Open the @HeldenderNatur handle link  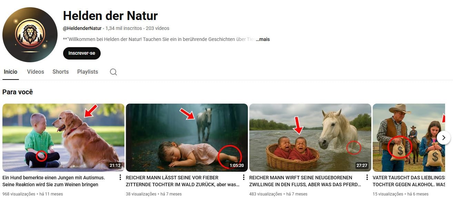tap(82, 28)
